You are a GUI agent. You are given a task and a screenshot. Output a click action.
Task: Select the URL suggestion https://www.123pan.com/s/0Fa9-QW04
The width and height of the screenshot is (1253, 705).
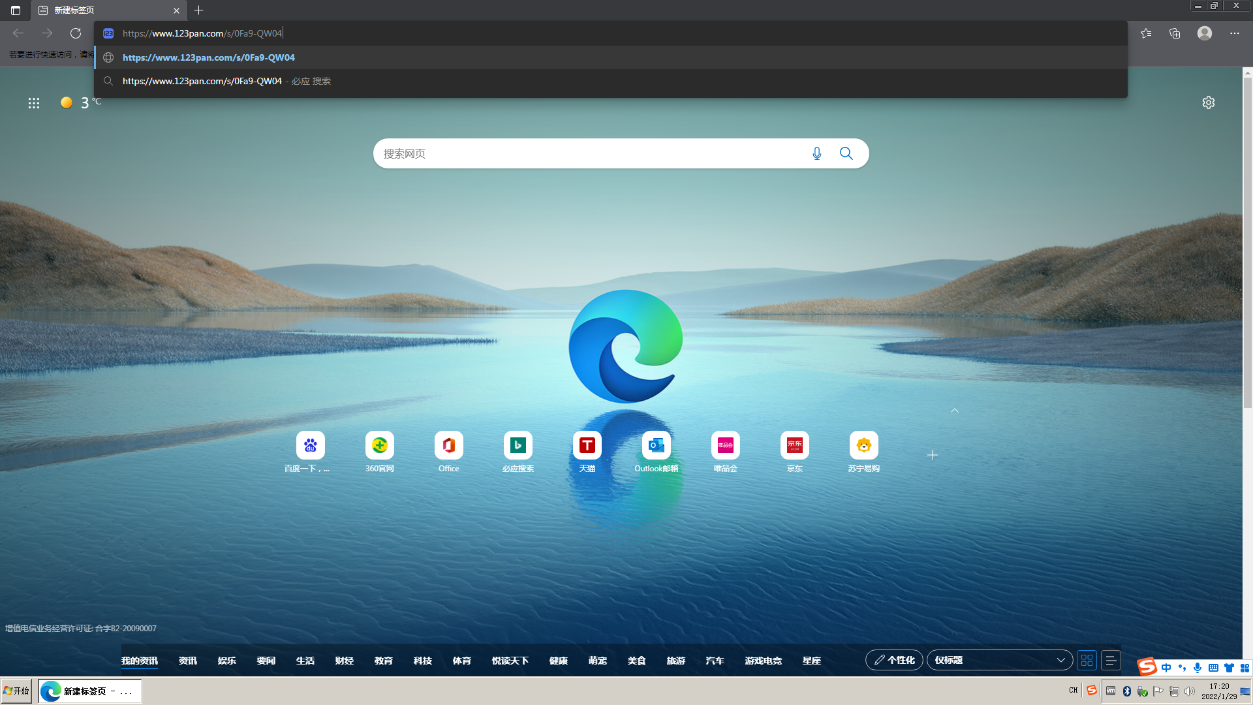(x=611, y=57)
